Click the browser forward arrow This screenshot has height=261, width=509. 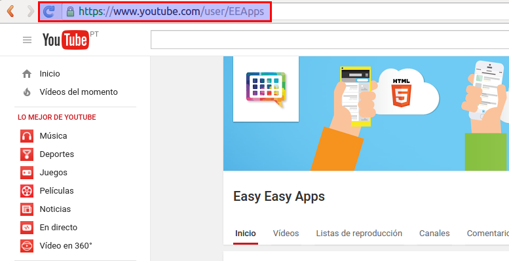pyautogui.click(x=31, y=12)
